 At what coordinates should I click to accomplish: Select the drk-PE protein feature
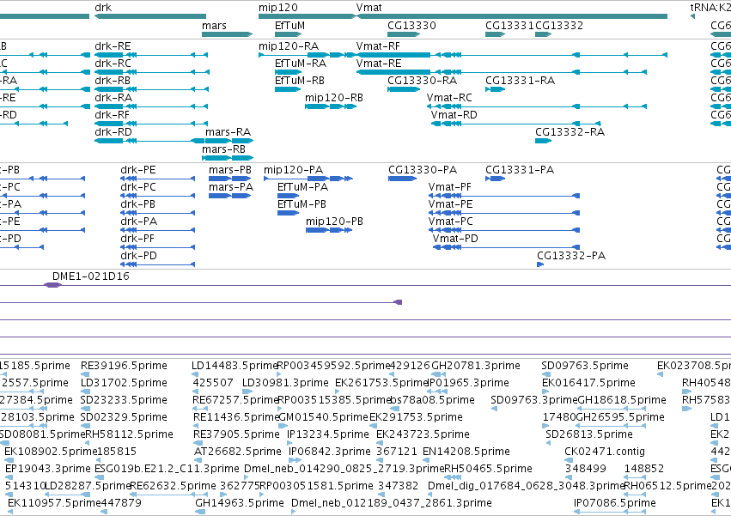(x=157, y=179)
